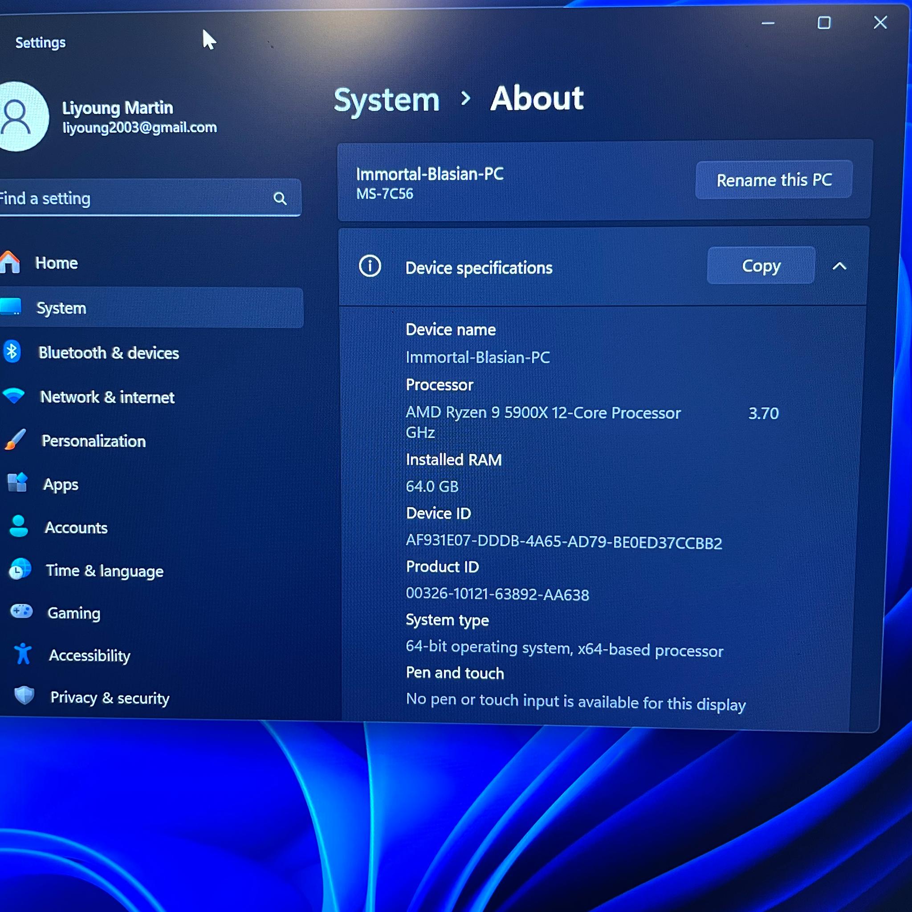Click the Personalization paintbrush icon
Viewport: 912px width, 912px height.
15,440
